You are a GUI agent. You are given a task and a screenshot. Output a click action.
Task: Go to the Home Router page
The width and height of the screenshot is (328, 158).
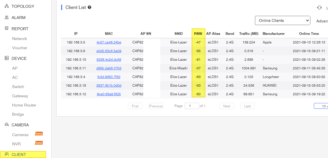coord(24,105)
